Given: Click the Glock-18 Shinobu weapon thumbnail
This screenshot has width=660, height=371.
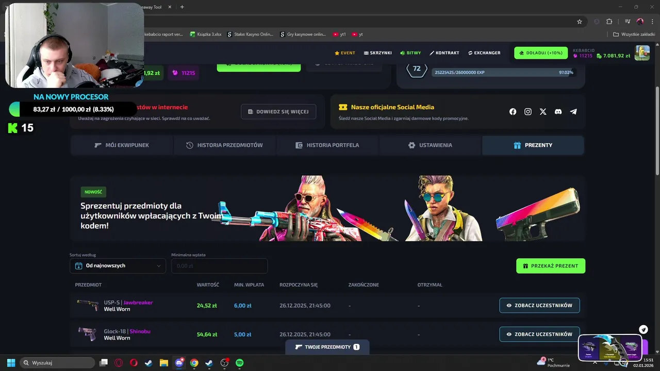Looking at the screenshot, I should tap(88, 334).
